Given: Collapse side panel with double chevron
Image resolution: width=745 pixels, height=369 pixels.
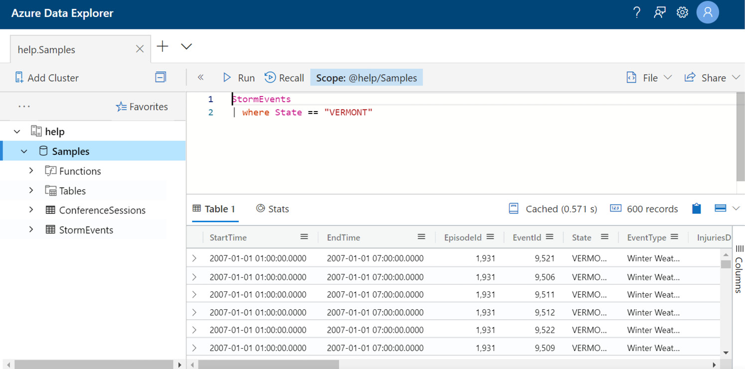Looking at the screenshot, I should [x=200, y=77].
